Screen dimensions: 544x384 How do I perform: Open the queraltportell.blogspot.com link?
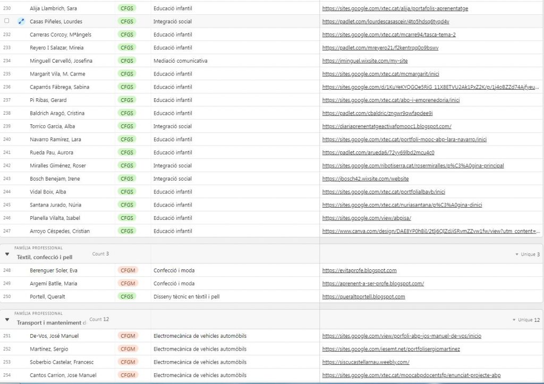click(x=363, y=297)
